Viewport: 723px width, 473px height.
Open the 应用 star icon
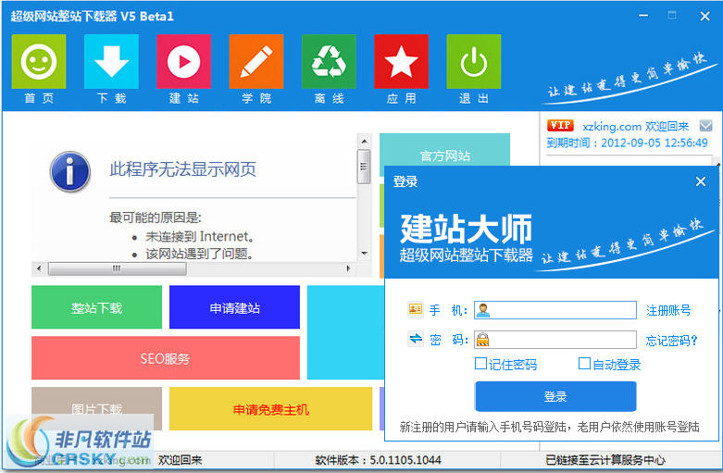[401, 62]
